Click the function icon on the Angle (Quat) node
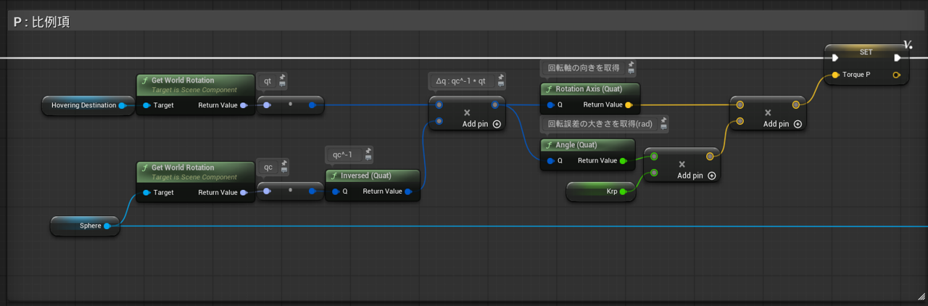Viewport: 928px width, 306px height. click(549, 145)
